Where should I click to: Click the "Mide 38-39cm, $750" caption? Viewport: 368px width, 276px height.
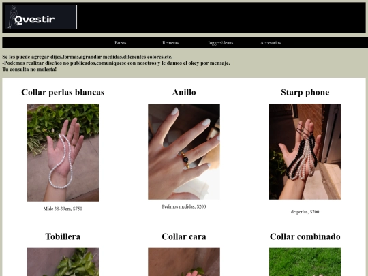[x=63, y=209]
